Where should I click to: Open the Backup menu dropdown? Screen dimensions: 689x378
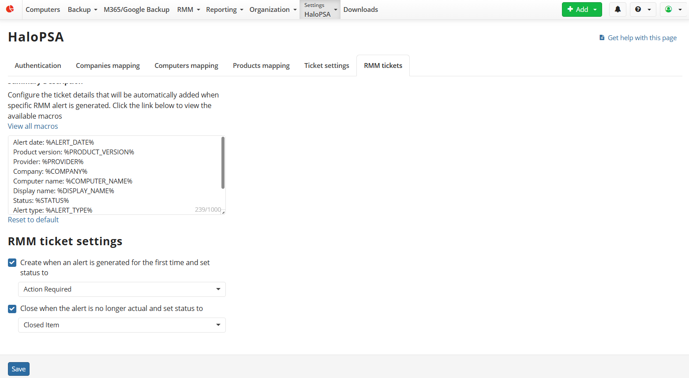[x=82, y=10]
